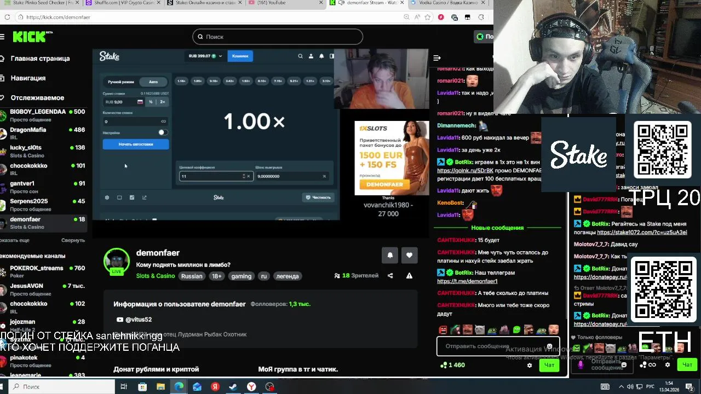Open the Stake user profile icon
The image size is (701, 394).
coord(311,56)
